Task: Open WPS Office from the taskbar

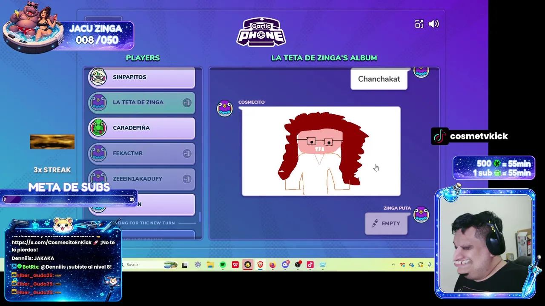Action: tap(235, 265)
